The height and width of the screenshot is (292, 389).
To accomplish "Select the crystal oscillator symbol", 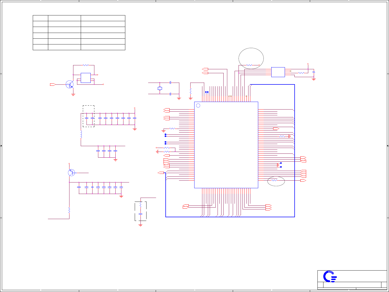I will click(160, 88).
